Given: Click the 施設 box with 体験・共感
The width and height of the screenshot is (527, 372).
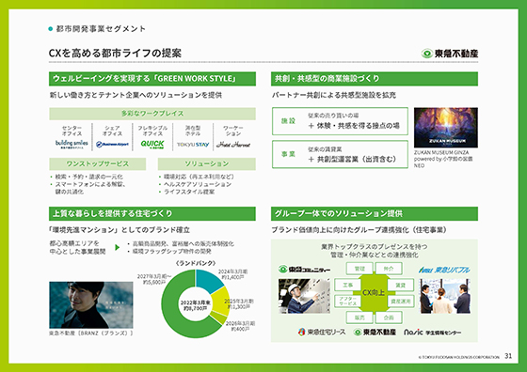Looking at the screenshot, I should click(340, 121).
